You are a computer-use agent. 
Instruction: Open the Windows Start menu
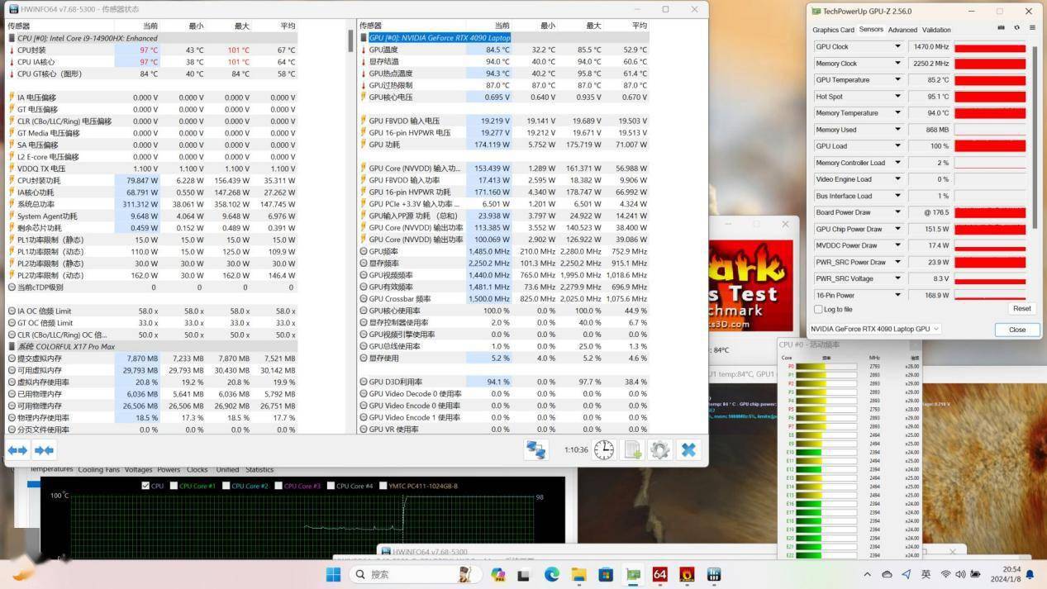[x=334, y=574]
